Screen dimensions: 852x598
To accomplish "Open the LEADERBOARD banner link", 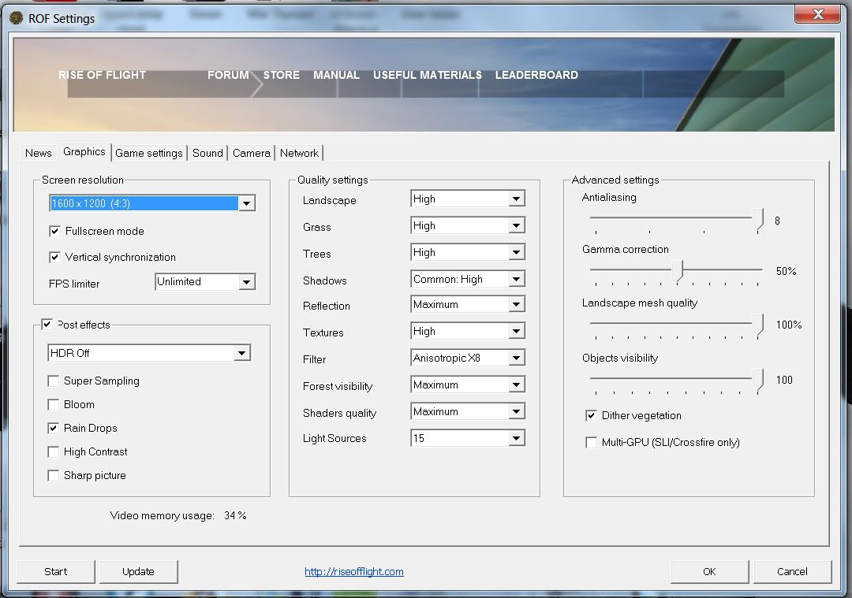I will click(x=536, y=75).
